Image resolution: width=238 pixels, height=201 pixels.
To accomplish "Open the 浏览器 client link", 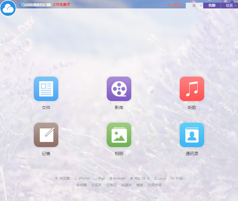I will (63, 178).
